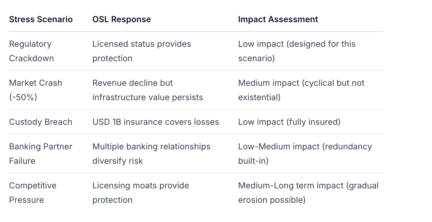
Task: Click 'USD 1B insurance covers losses' cell
Action: click(x=156, y=122)
